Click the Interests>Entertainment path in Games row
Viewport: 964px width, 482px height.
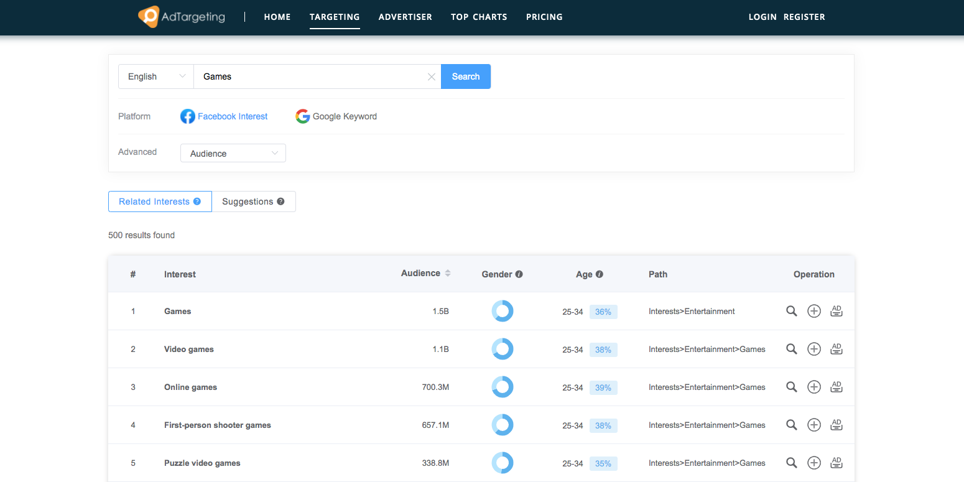(692, 311)
